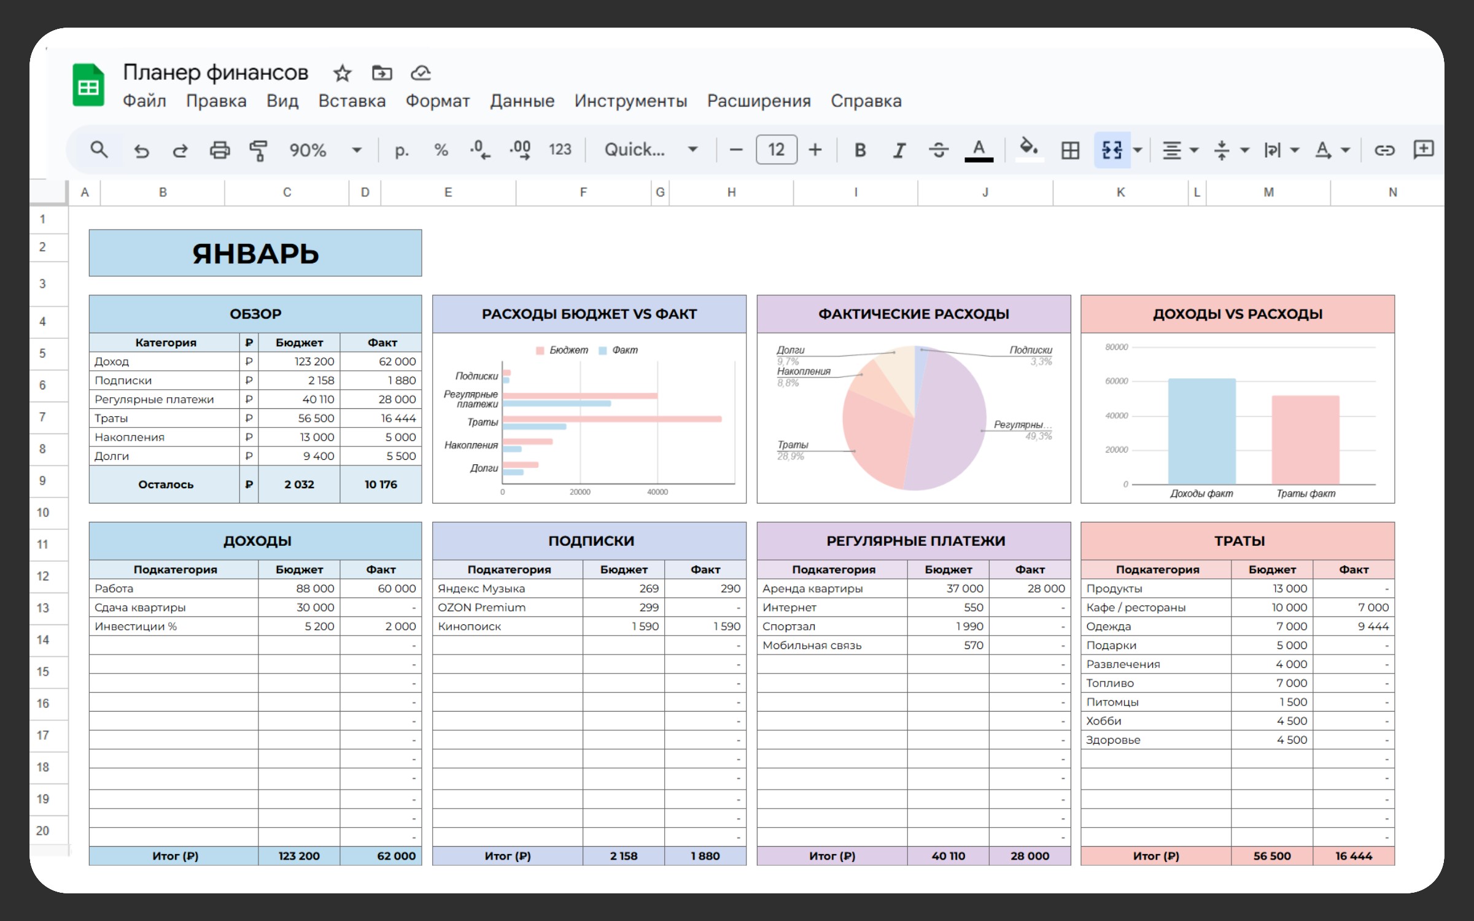
Task: Open the text color picker
Action: tap(979, 150)
